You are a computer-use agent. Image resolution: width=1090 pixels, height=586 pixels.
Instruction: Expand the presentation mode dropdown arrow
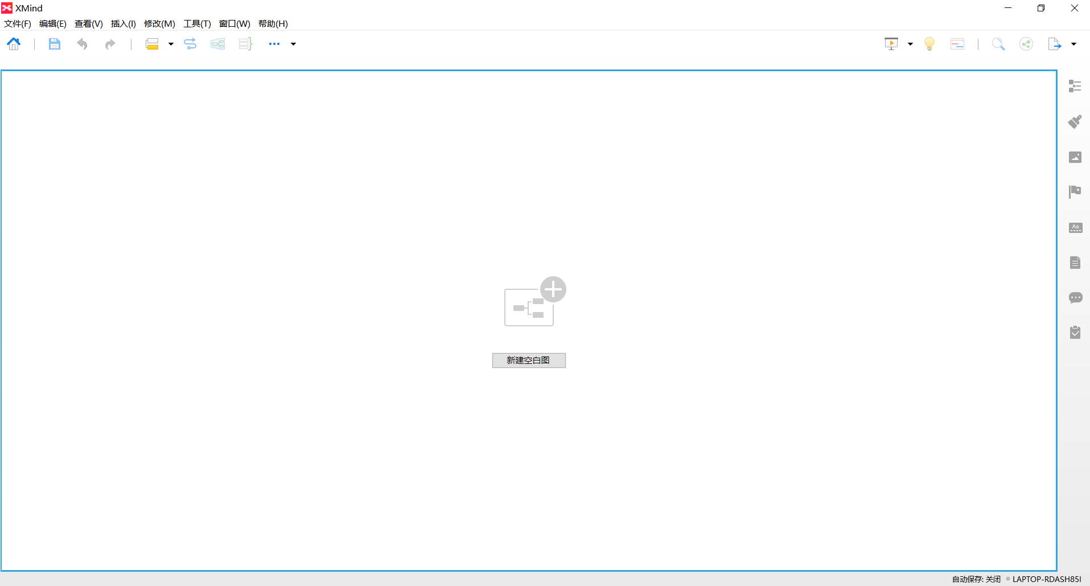[909, 43]
